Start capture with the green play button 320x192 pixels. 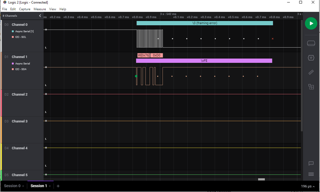[311, 23]
